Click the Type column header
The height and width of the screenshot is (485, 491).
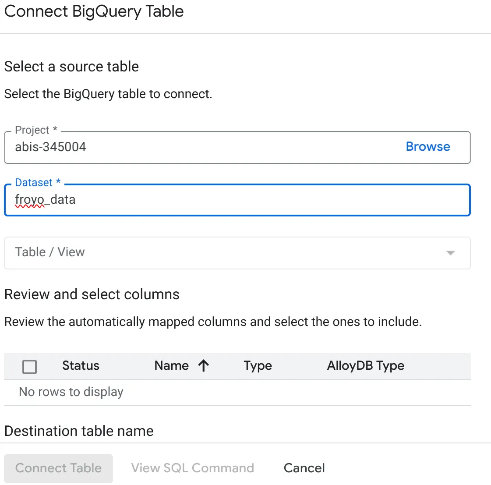click(x=258, y=366)
